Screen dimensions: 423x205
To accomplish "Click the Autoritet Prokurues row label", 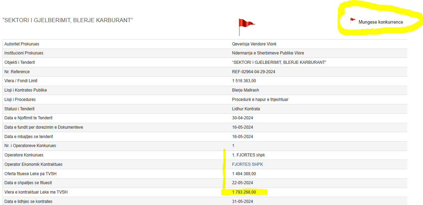I will pos(22,44).
